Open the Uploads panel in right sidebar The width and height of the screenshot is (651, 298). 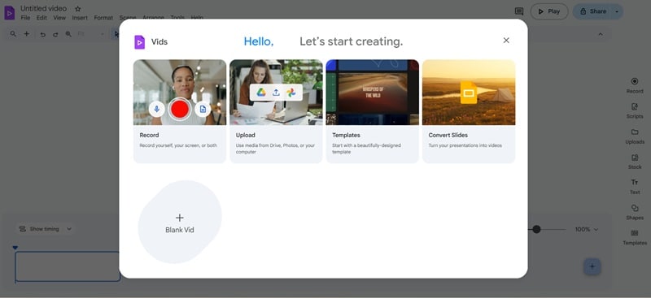[635, 136]
